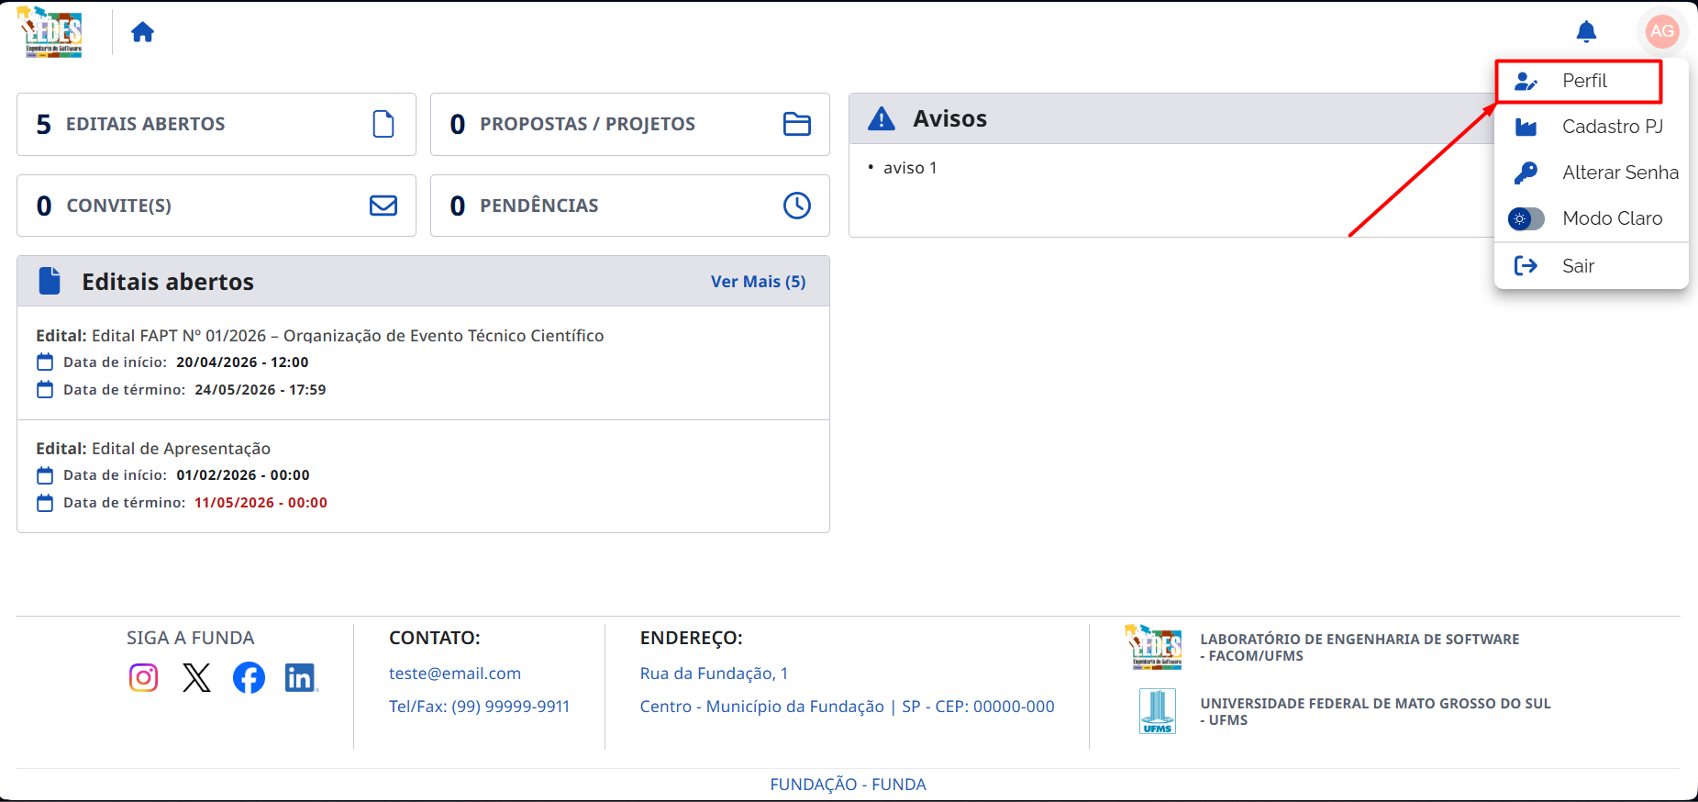The width and height of the screenshot is (1698, 802).
Task: Click the clock icon in Pendências card
Action: tap(797, 206)
